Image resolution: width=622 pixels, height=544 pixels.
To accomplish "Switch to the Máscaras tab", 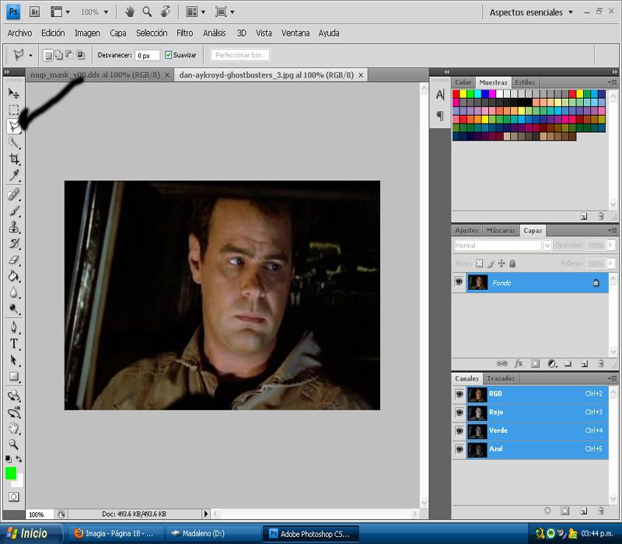I will point(501,230).
